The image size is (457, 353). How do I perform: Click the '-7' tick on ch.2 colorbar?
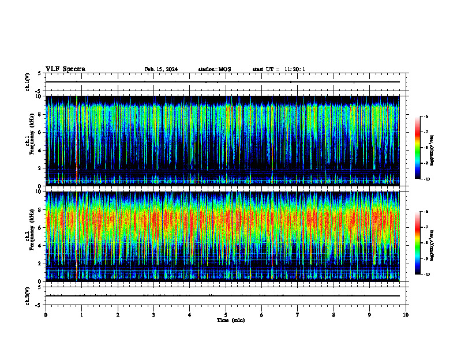[x=426, y=227]
